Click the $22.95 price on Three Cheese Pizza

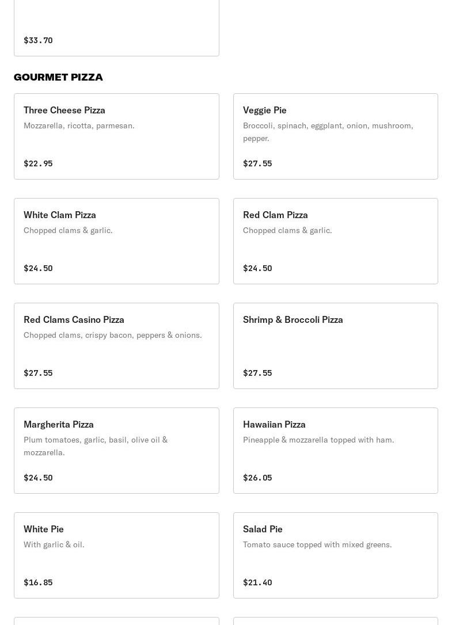click(x=38, y=163)
